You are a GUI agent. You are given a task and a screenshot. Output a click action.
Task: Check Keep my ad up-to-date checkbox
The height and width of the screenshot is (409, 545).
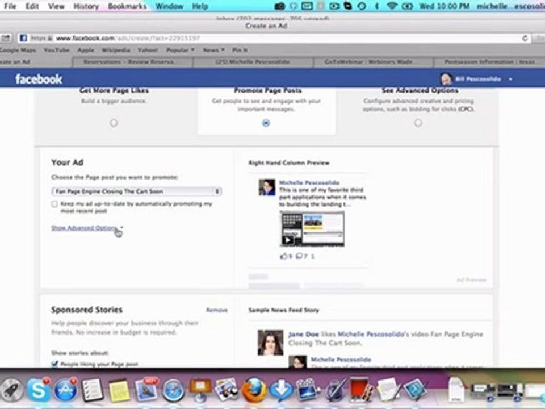tap(54, 204)
